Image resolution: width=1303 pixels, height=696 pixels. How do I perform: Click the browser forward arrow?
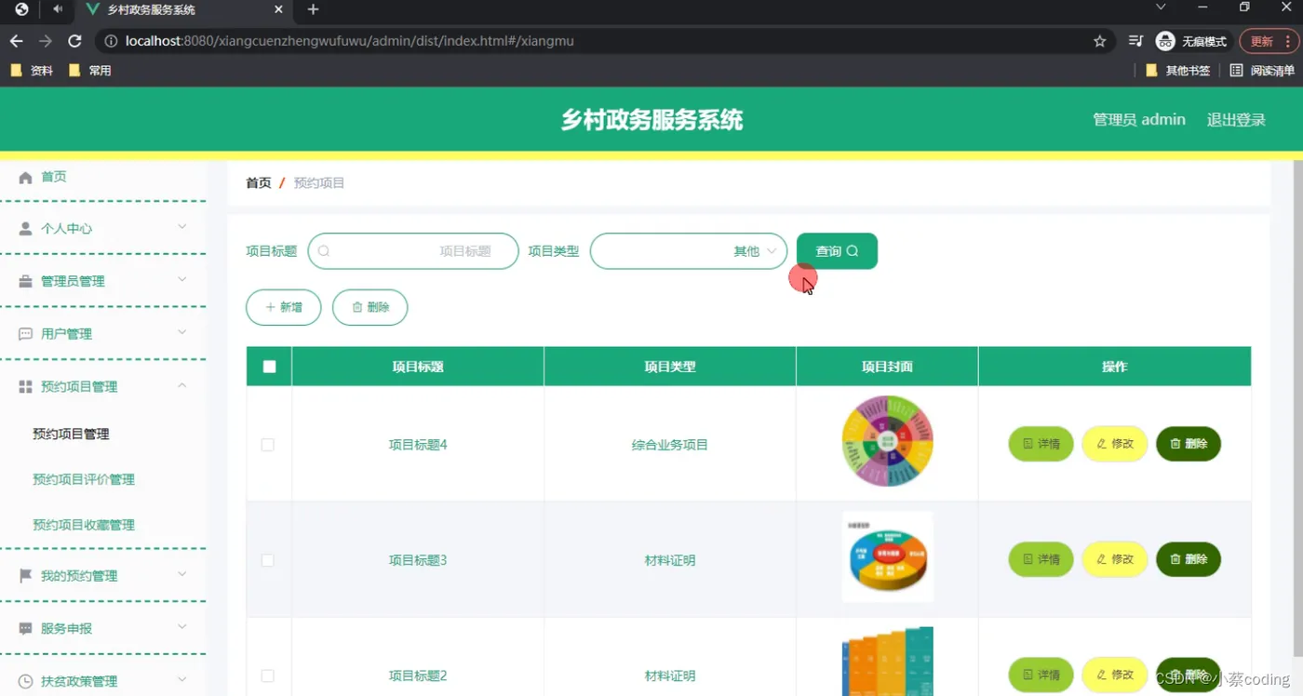coord(46,41)
